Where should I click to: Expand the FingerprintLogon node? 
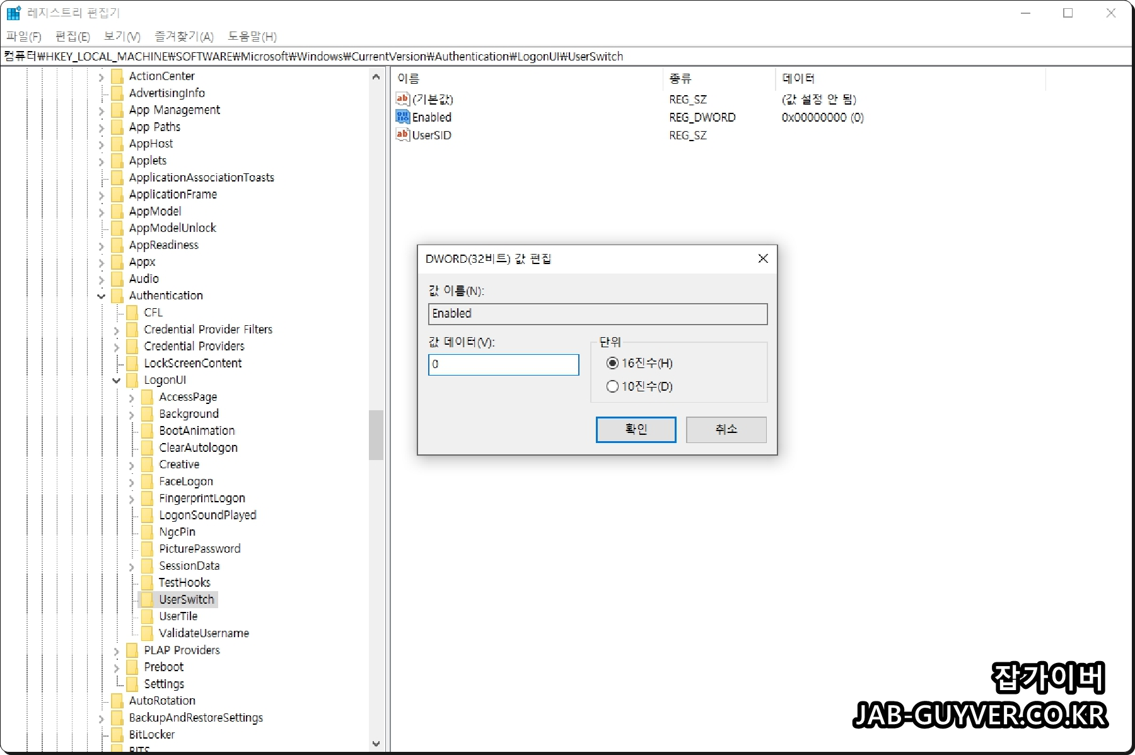[x=131, y=499]
